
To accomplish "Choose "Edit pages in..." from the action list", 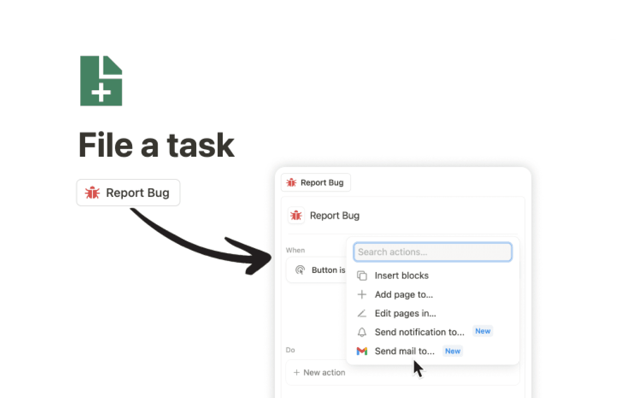I will pos(405,313).
